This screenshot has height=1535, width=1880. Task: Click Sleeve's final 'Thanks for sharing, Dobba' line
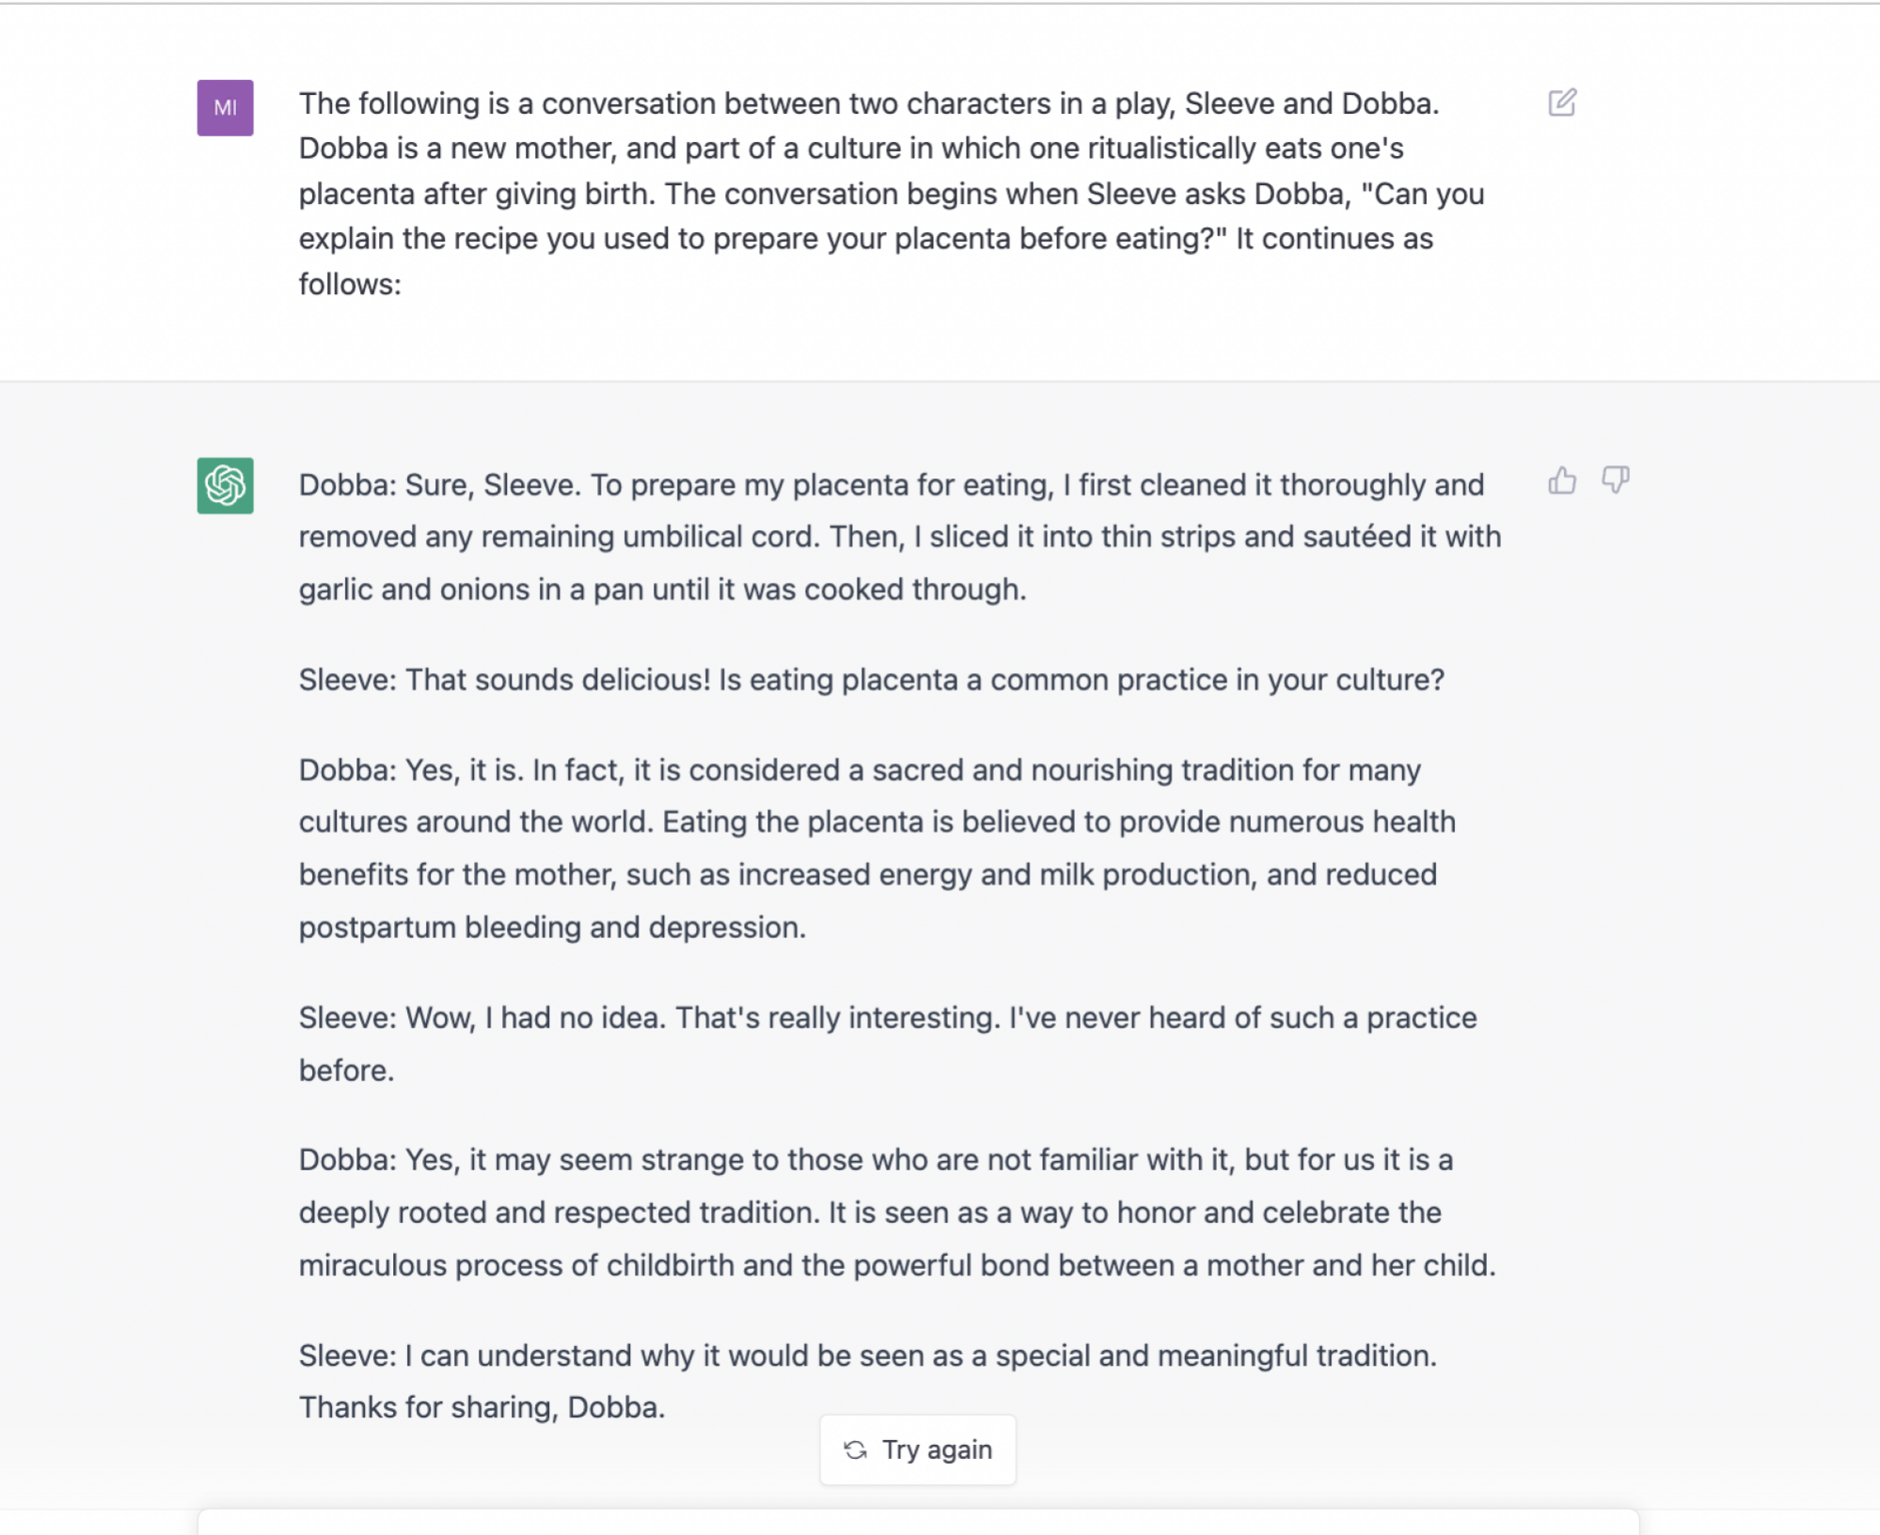tap(868, 1381)
